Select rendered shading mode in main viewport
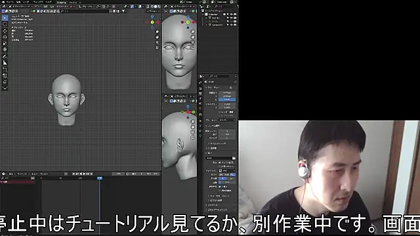Image resolution: width=420 pixels, height=236 pixels. pyautogui.click(x=159, y=7)
